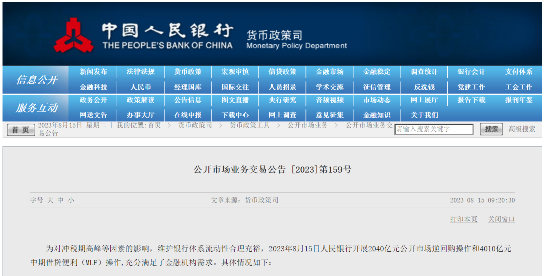
Task: Focus the search keyword input field
Action: (x=434, y=129)
